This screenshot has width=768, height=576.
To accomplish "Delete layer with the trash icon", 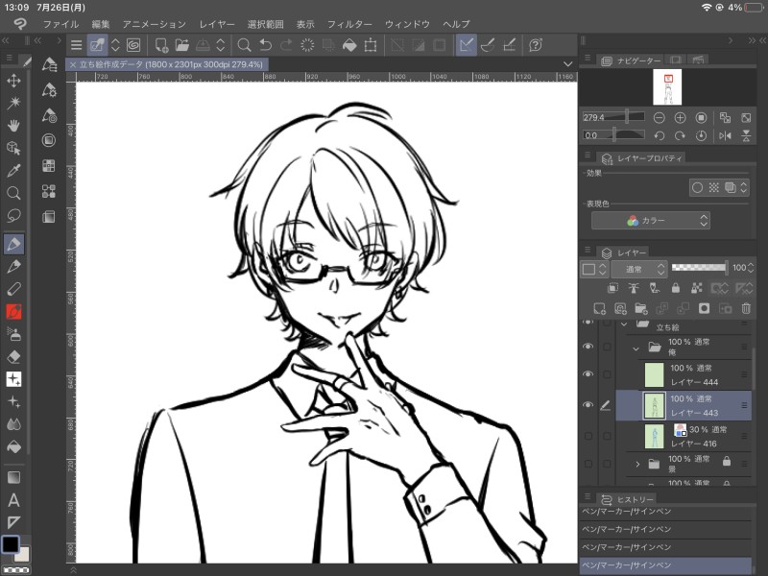I will click(x=746, y=308).
